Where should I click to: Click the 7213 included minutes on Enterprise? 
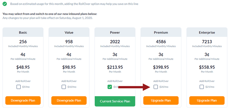tap(207, 42)
